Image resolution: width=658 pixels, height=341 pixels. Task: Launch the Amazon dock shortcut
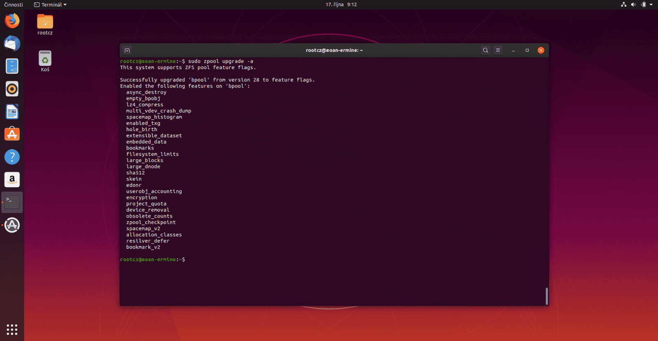coord(12,179)
